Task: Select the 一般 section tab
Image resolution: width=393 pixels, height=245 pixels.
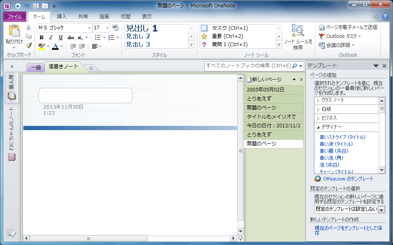Action: 36,67
